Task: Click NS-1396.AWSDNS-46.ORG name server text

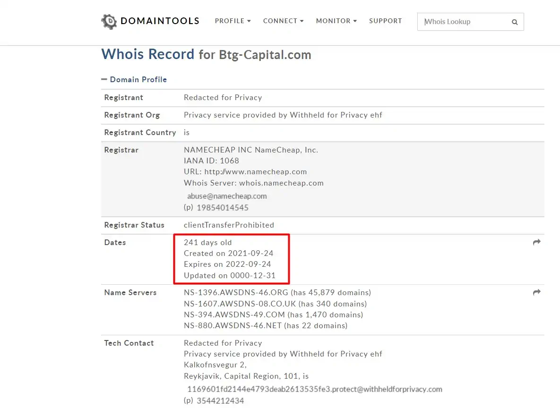Action: tap(236, 293)
